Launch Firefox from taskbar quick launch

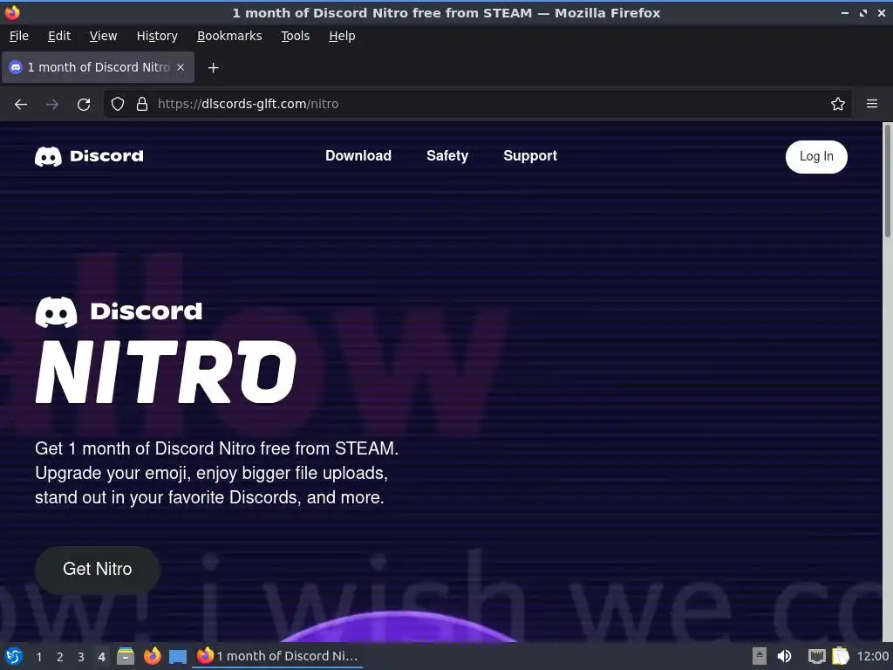[152, 656]
